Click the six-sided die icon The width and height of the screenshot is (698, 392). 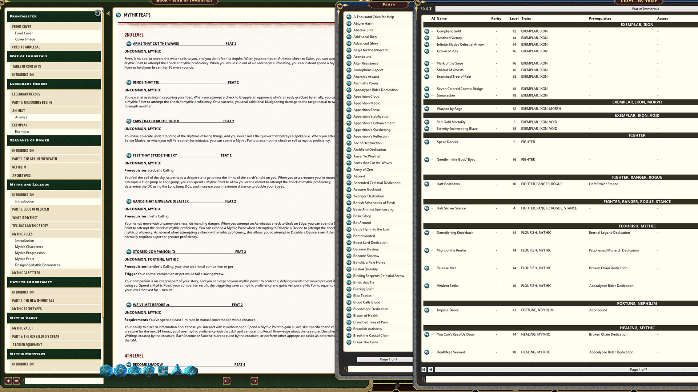tap(163, 371)
